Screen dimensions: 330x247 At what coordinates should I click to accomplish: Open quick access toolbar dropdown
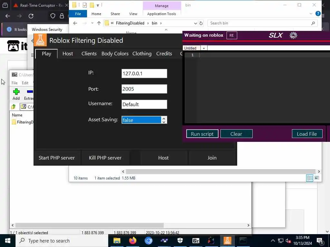[x=98, y=5]
